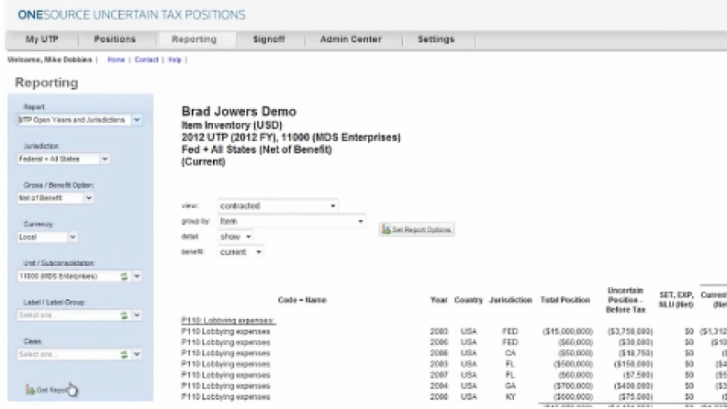Open the detail dropdown set to show
This screenshot has width=727, height=409.
pos(236,237)
